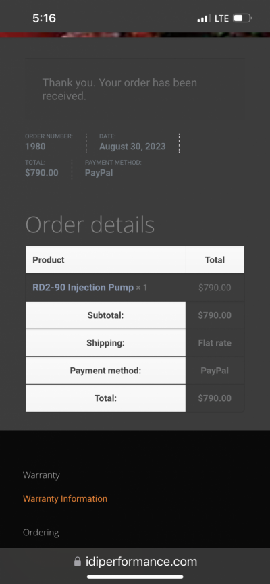Tap the Payment method row label
The image size is (270, 584).
click(x=105, y=371)
